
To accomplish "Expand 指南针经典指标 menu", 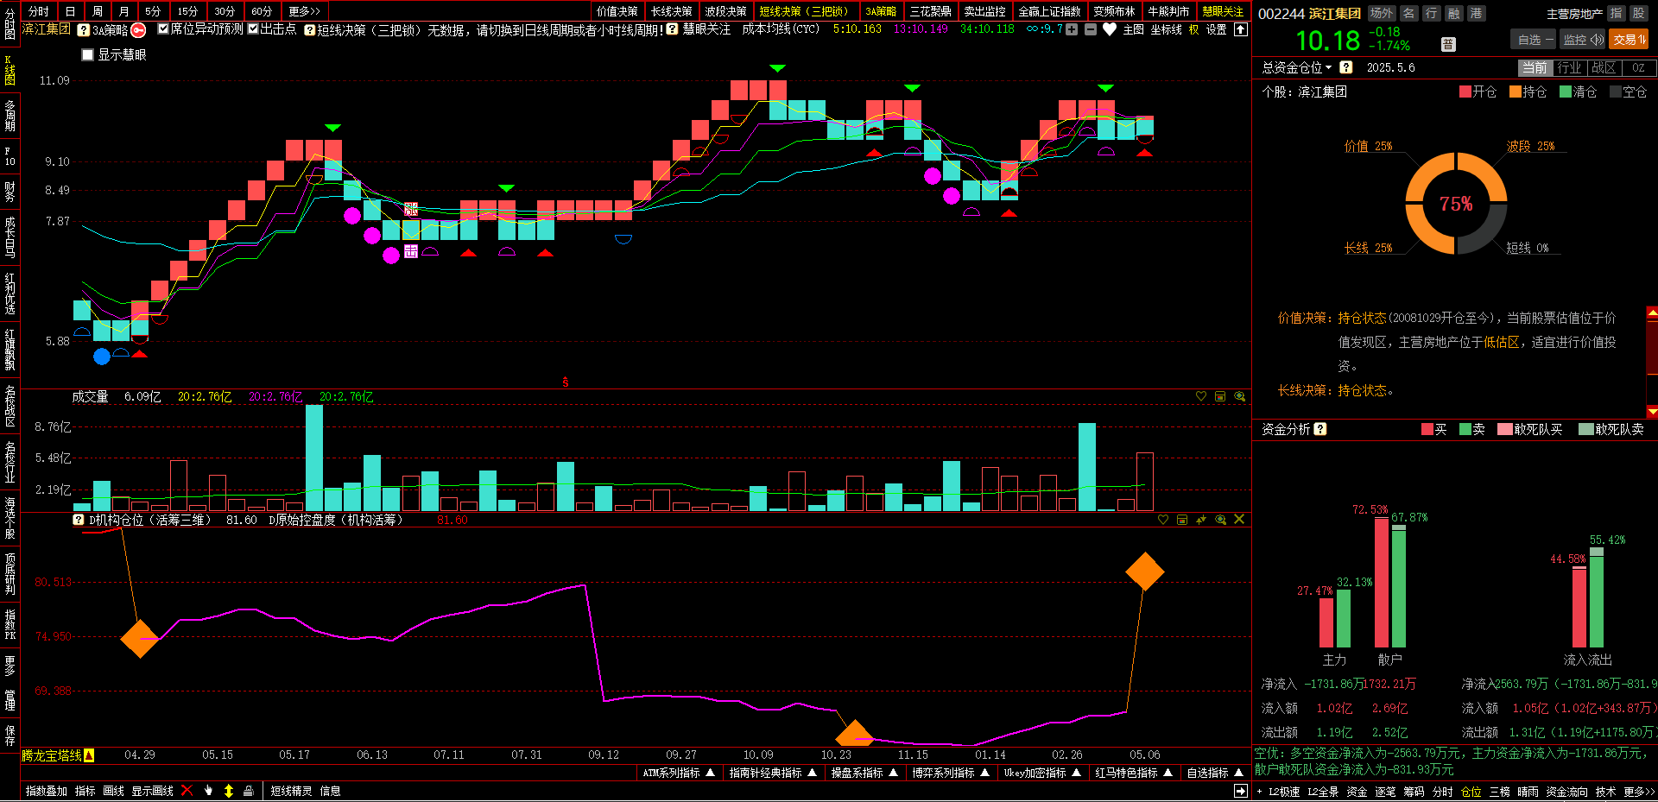I will coord(773,773).
